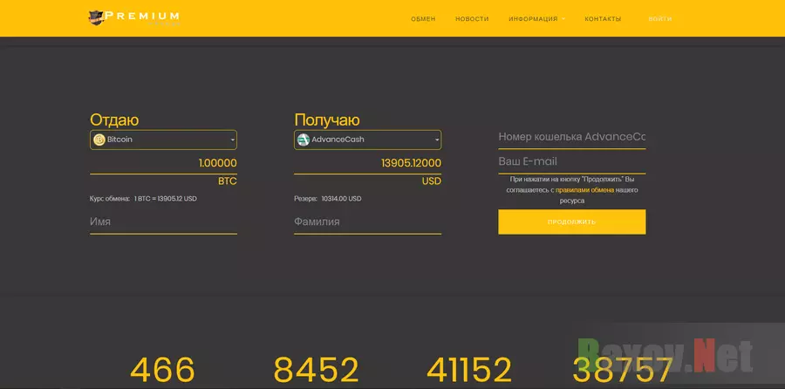The height and width of the screenshot is (389, 785).
Task: Open the Получаю AdvanceCash currency dropdown
Action: pos(367,140)
